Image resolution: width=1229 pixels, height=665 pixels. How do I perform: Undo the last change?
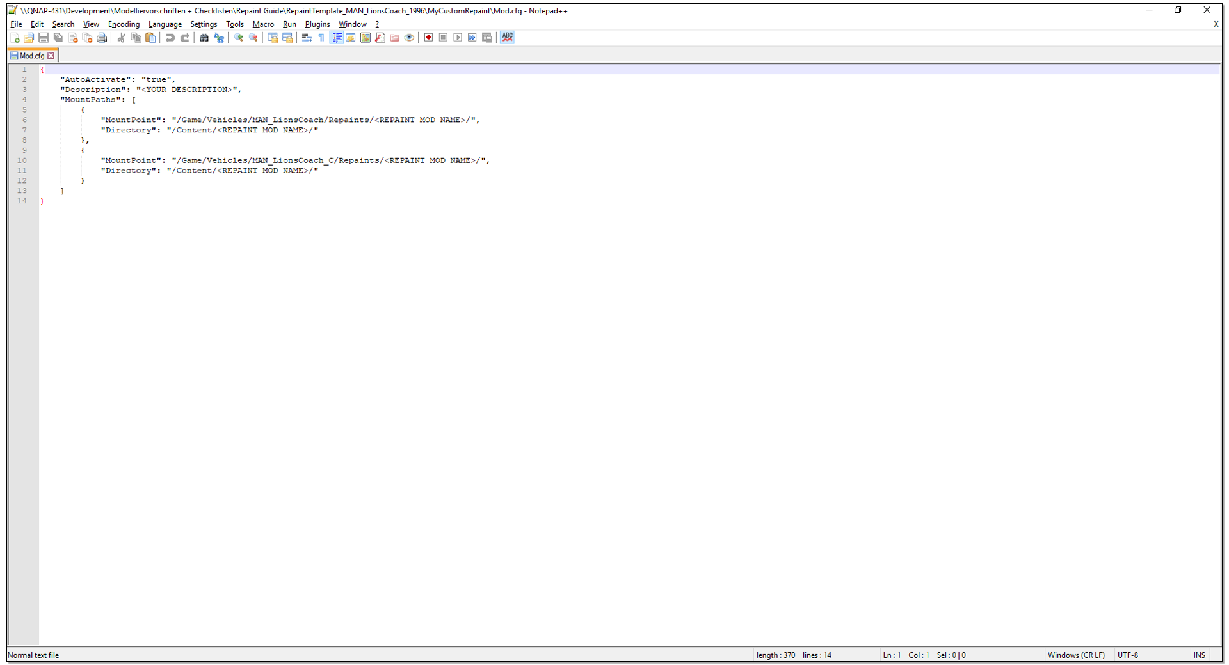pos(170,38)
